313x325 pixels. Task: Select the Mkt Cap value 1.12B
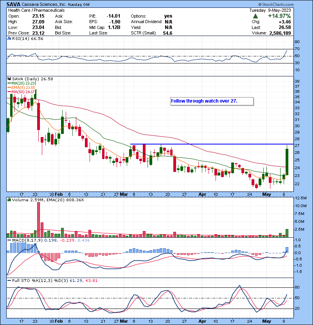(x=114, y=27)
